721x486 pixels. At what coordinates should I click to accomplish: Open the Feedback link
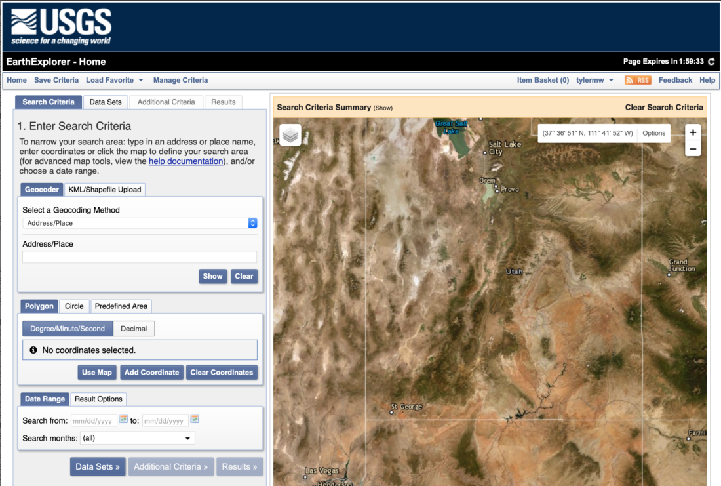(675, 80)
